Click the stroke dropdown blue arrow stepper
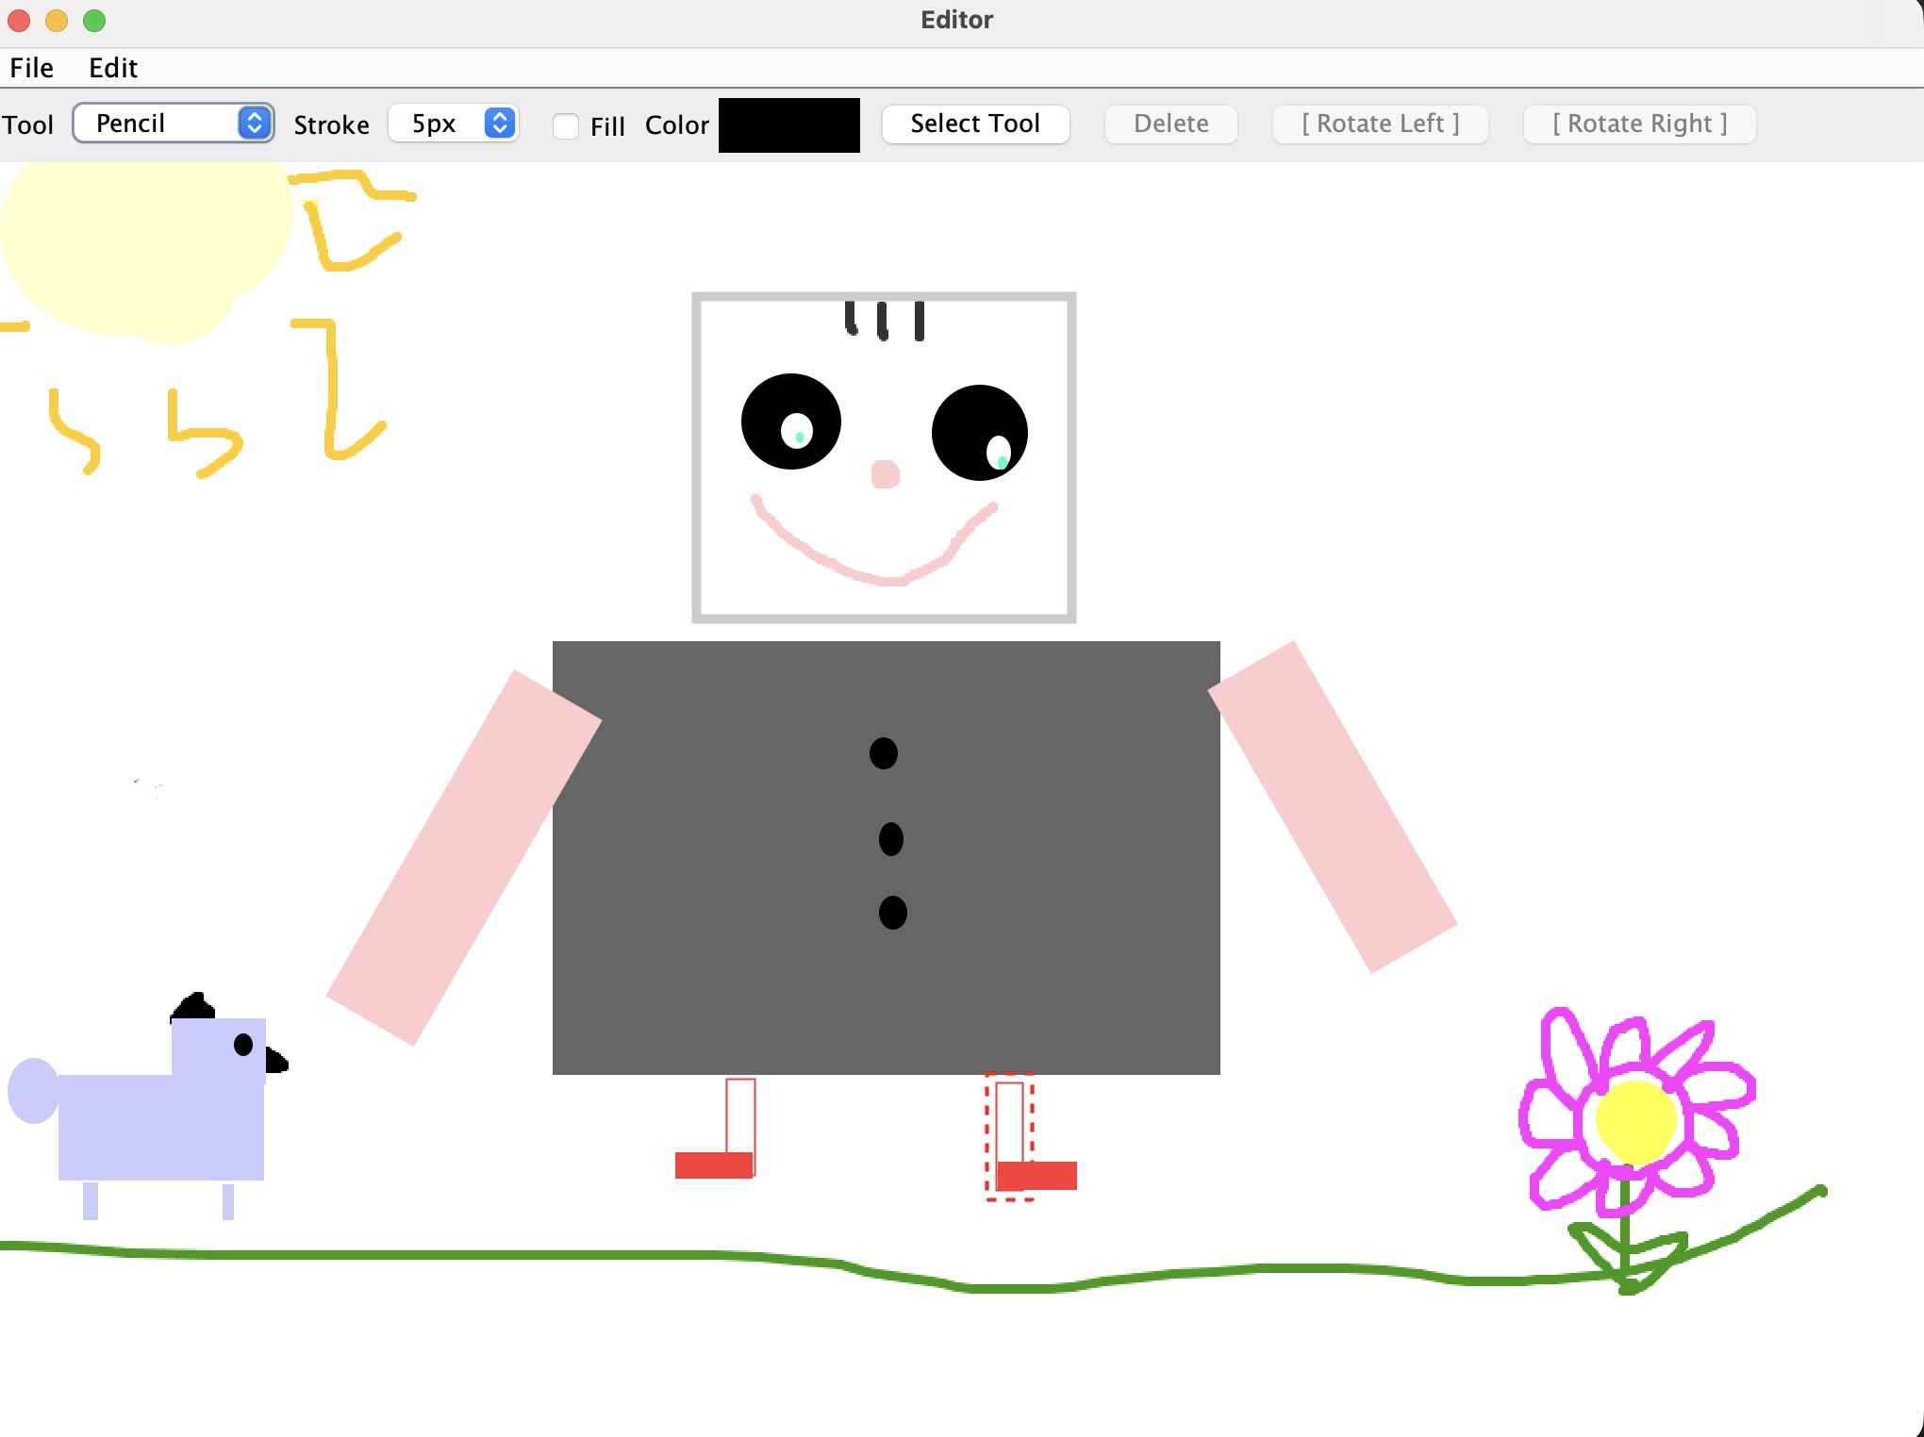 pyautogui.click(x=500, y=124)
